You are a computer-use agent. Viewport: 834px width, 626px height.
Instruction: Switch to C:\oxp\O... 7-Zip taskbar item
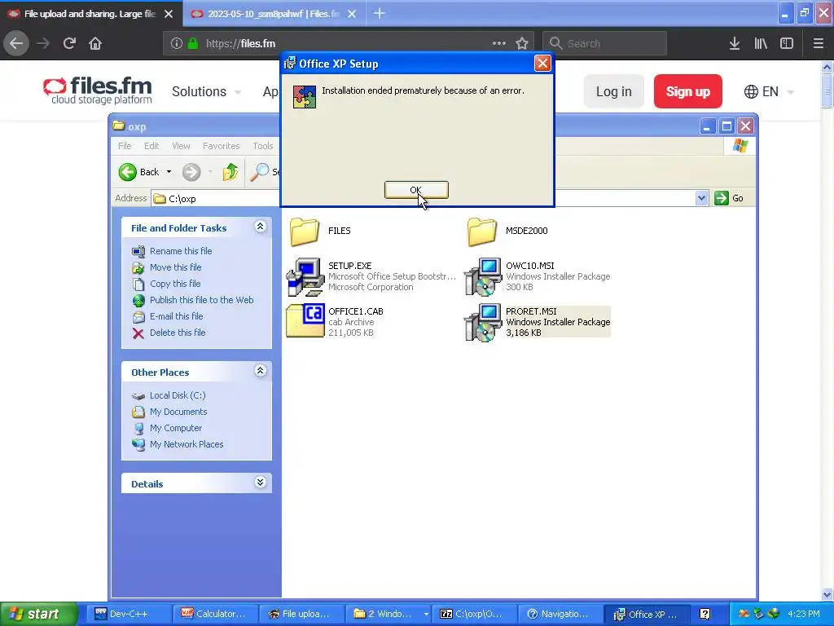(475, 614)
